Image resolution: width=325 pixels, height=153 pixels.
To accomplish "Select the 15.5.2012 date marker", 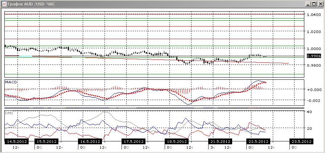I will tap(46, 142).
